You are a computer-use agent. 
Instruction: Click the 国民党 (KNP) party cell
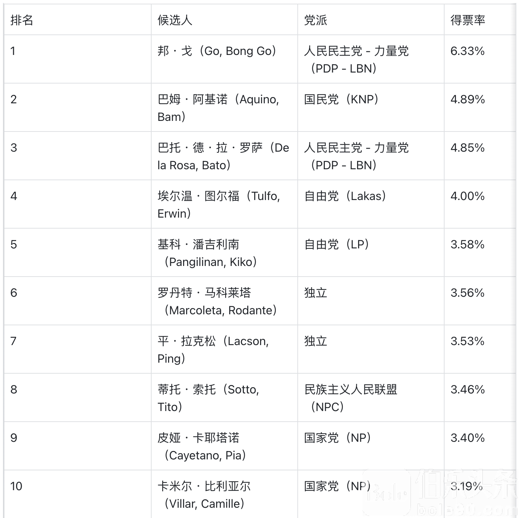[341, 99]
